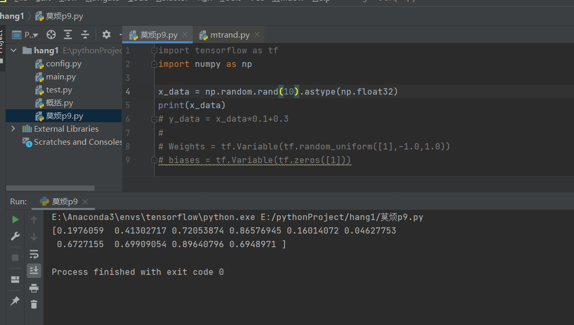The width and height of the screenshot is (574, 325).
Task: Close the 莫烦p9 Run tab
Action: tap(85, 202)
